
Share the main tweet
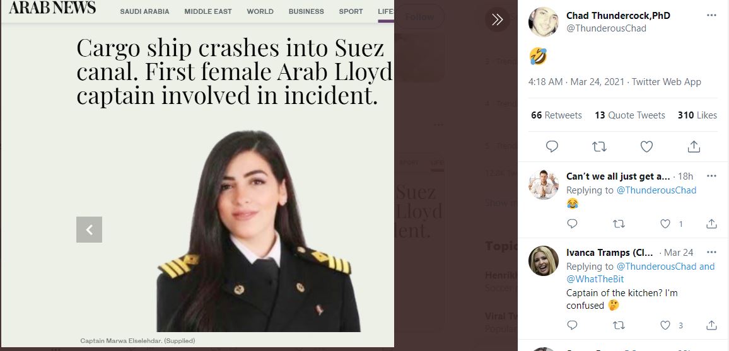(x=694, y=147)
